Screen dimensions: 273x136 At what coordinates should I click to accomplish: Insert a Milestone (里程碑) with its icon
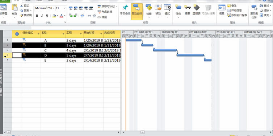pyautogui.click(x=196, y=8)
